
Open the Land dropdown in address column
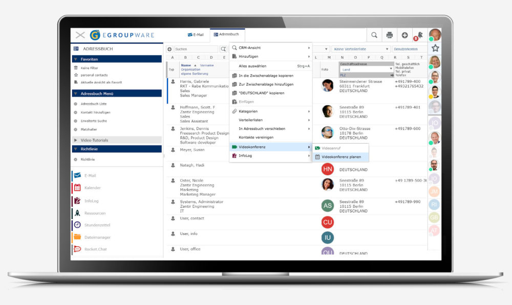367,69
